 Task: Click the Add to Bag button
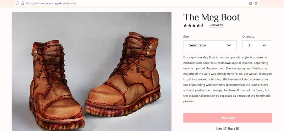coord(228,118)
